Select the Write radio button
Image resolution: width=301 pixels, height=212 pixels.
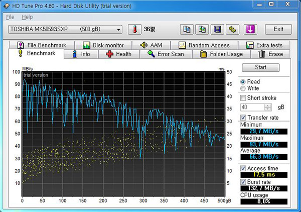[x=243, y=88]
